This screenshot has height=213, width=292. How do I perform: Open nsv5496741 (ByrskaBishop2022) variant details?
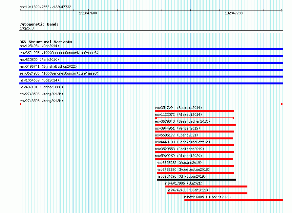[48, 66]
